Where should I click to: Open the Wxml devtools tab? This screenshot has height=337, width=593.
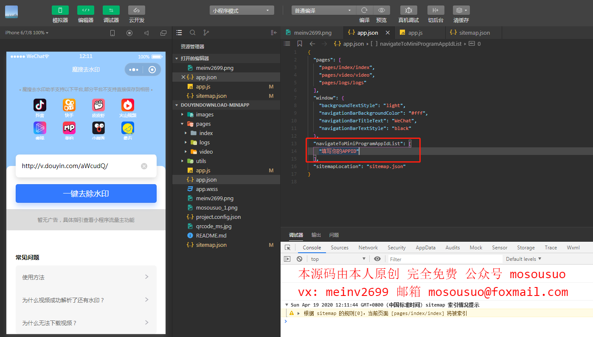pyautogui.click(x=573, y=248)
